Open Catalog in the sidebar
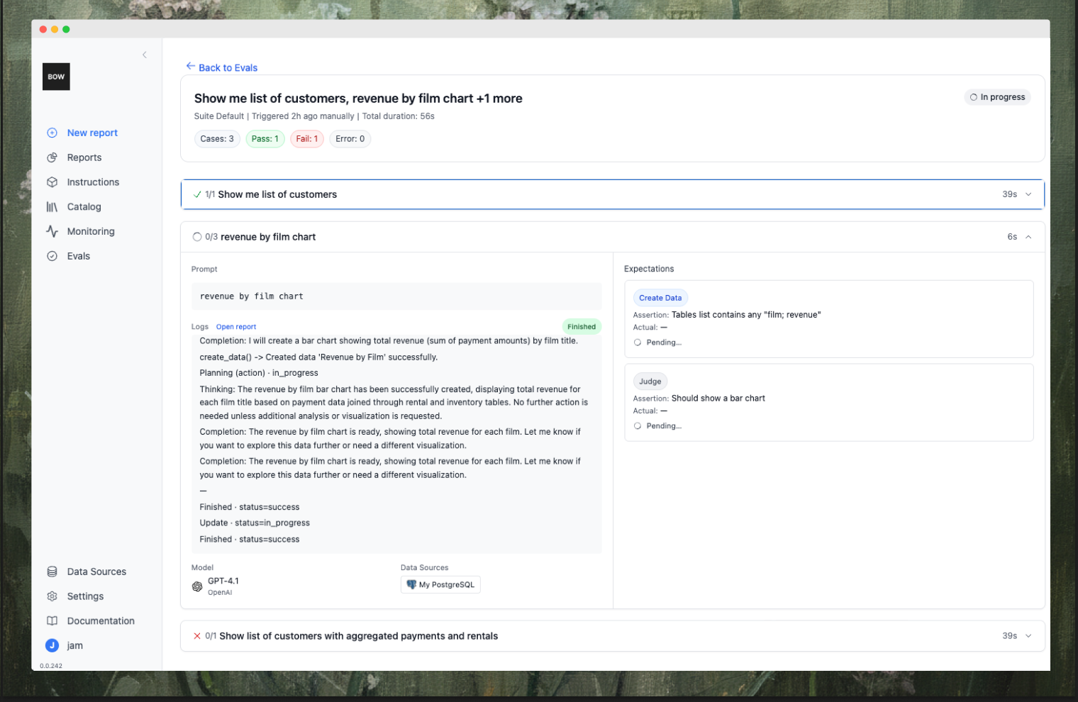 click(x=84, y=207)
